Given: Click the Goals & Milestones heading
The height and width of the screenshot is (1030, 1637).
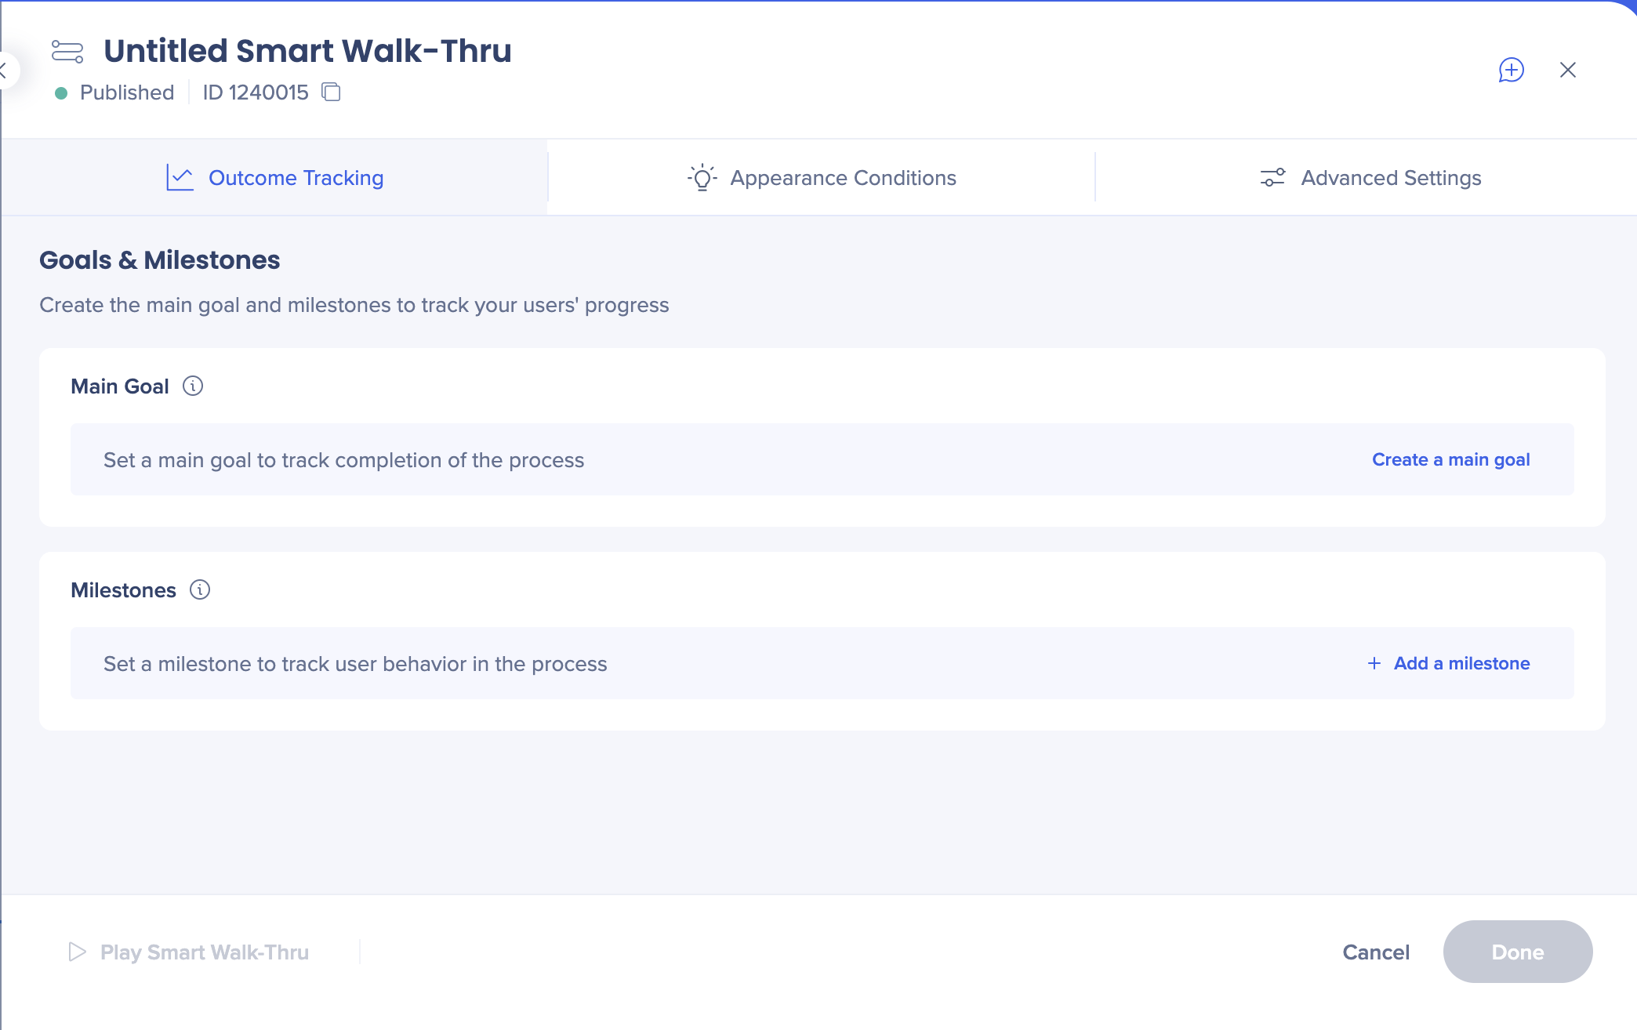Looking at the screenshot, I should (160, 260).
